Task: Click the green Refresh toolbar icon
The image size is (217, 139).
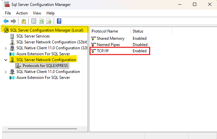Action: (x=41, y=21)
